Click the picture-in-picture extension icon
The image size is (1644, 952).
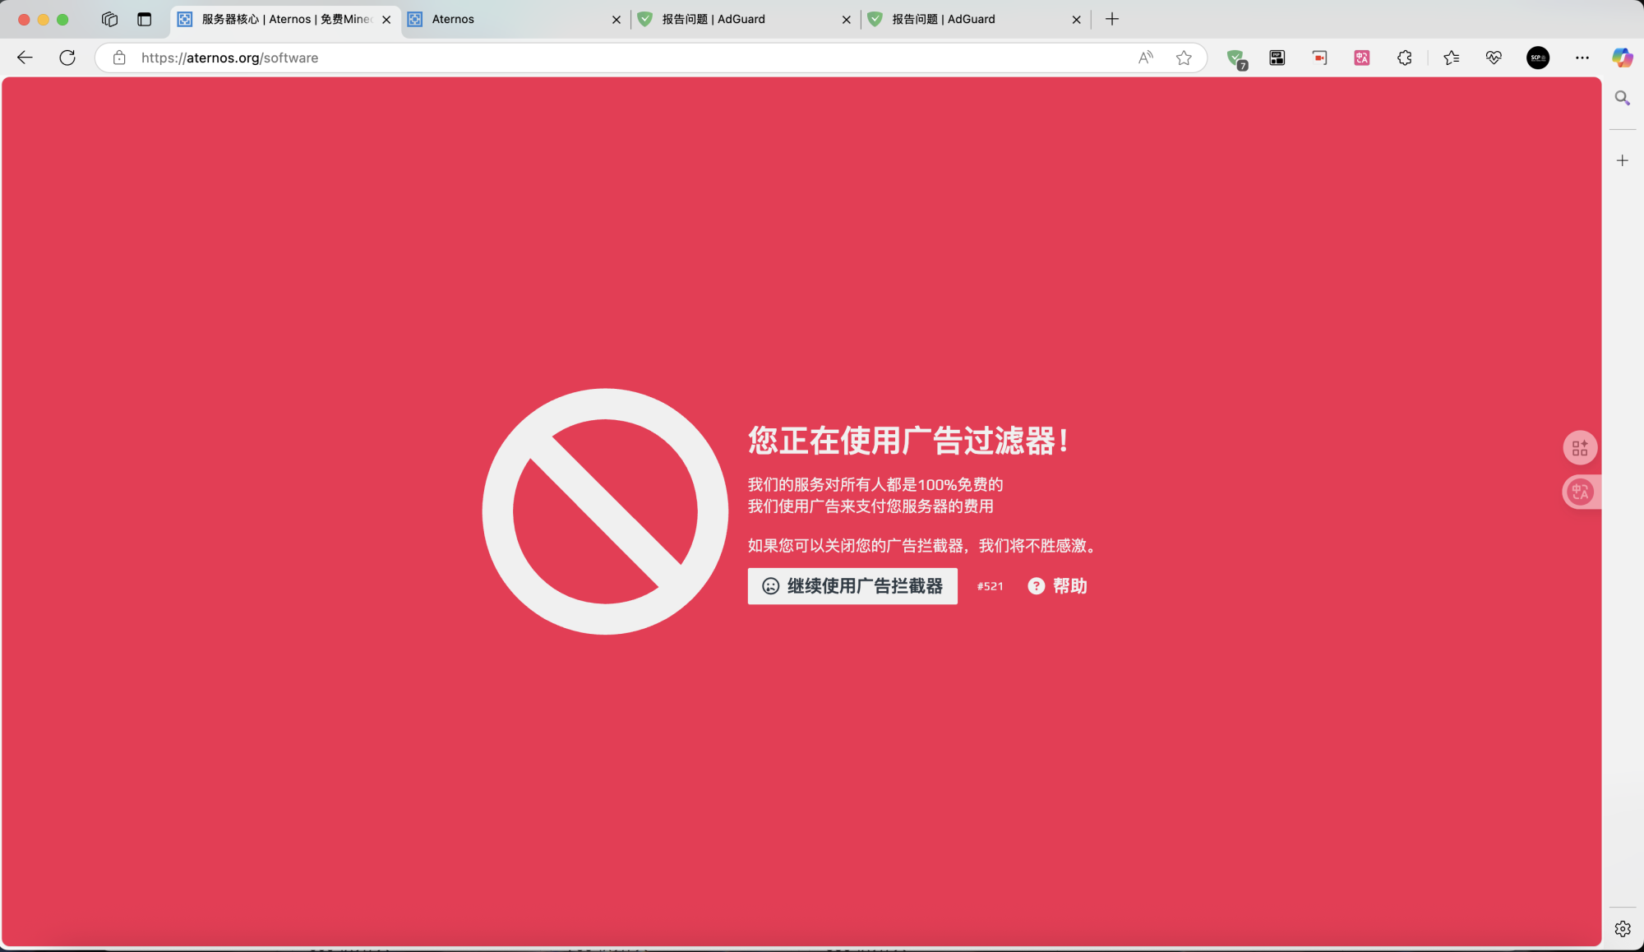(1277, 58)
